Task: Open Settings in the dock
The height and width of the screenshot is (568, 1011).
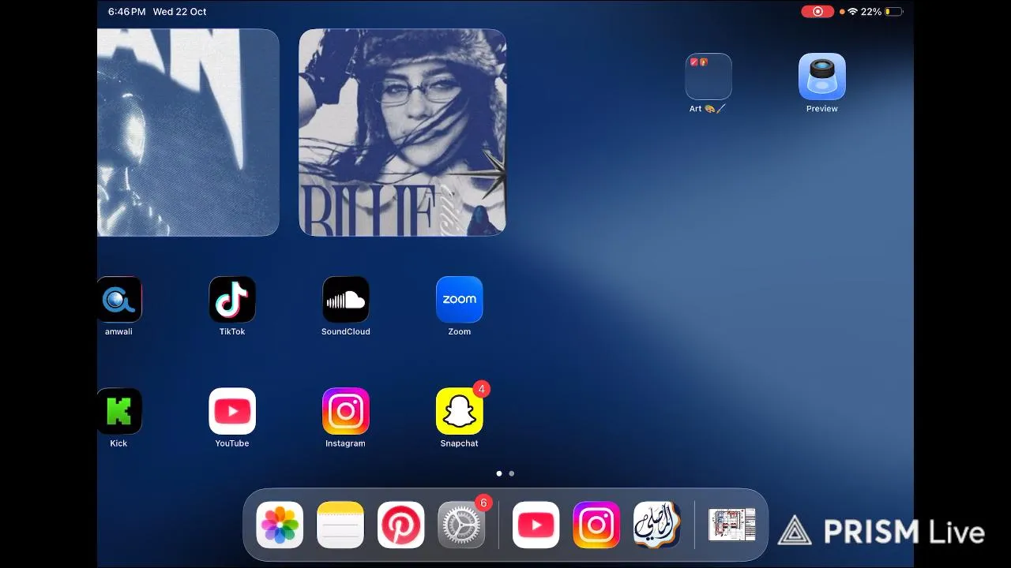Action: (461, 525)
